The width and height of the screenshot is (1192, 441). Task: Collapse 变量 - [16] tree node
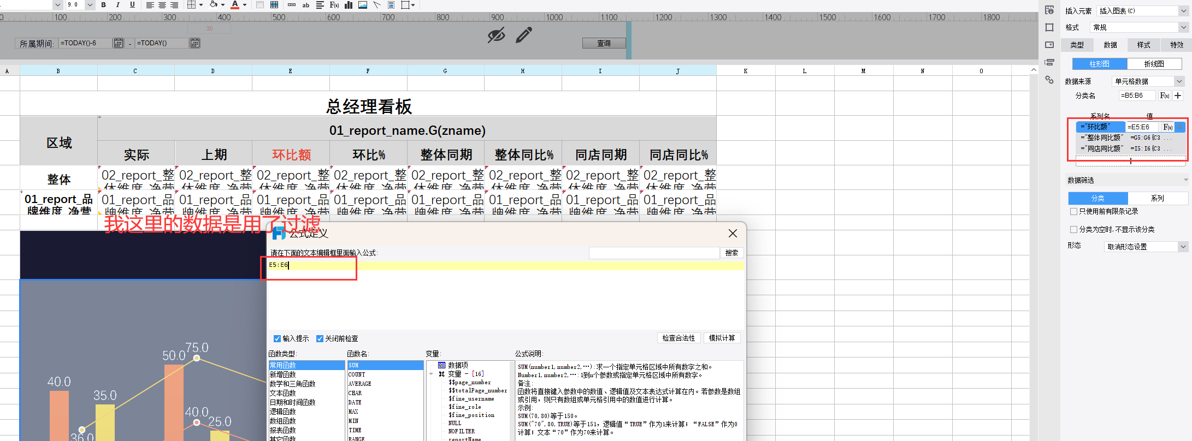(x=432, y=374)
